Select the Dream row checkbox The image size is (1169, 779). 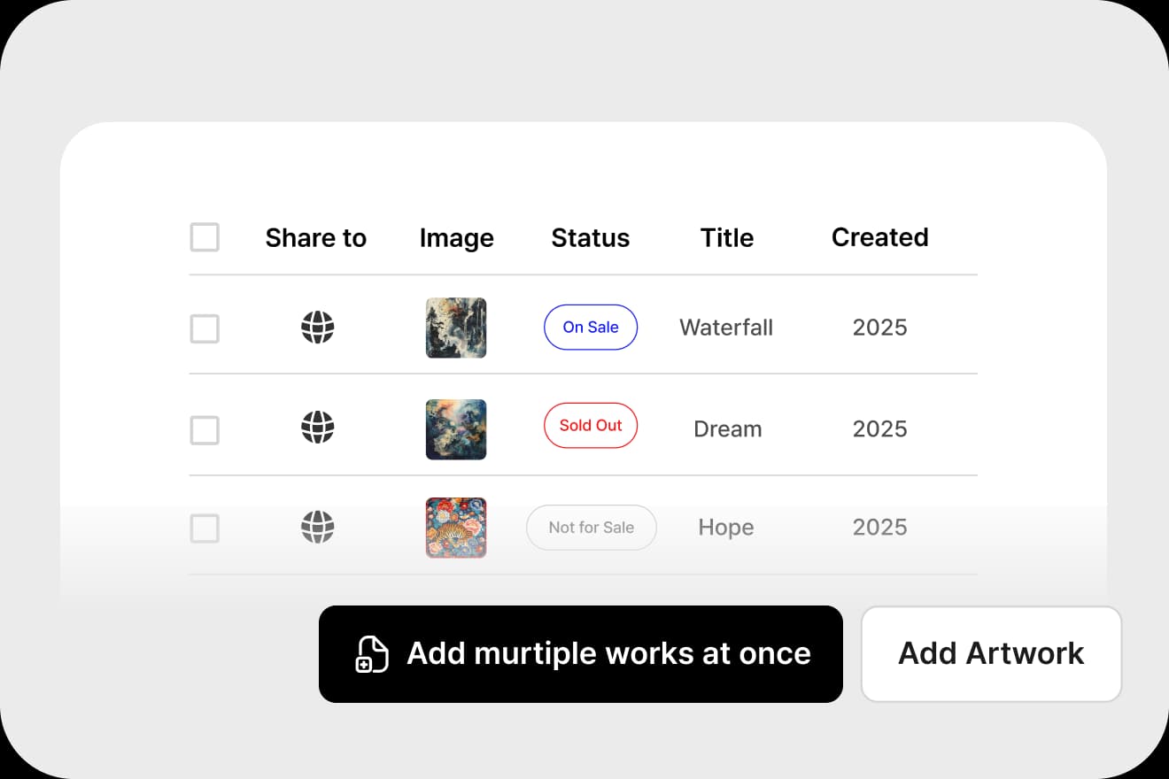[x=205, y=430]
